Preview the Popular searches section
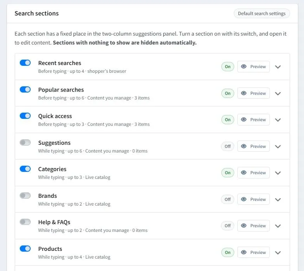 tap(254, 93)
